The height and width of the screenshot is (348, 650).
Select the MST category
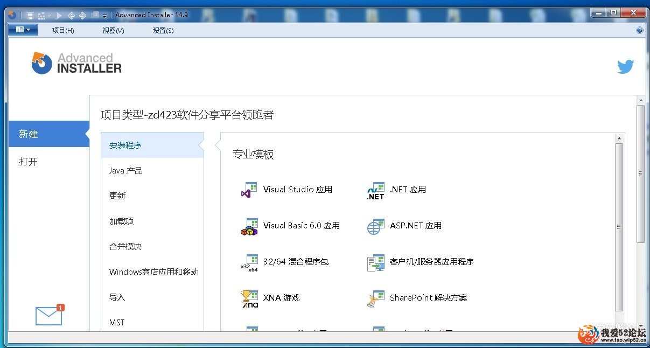[152, 322]
